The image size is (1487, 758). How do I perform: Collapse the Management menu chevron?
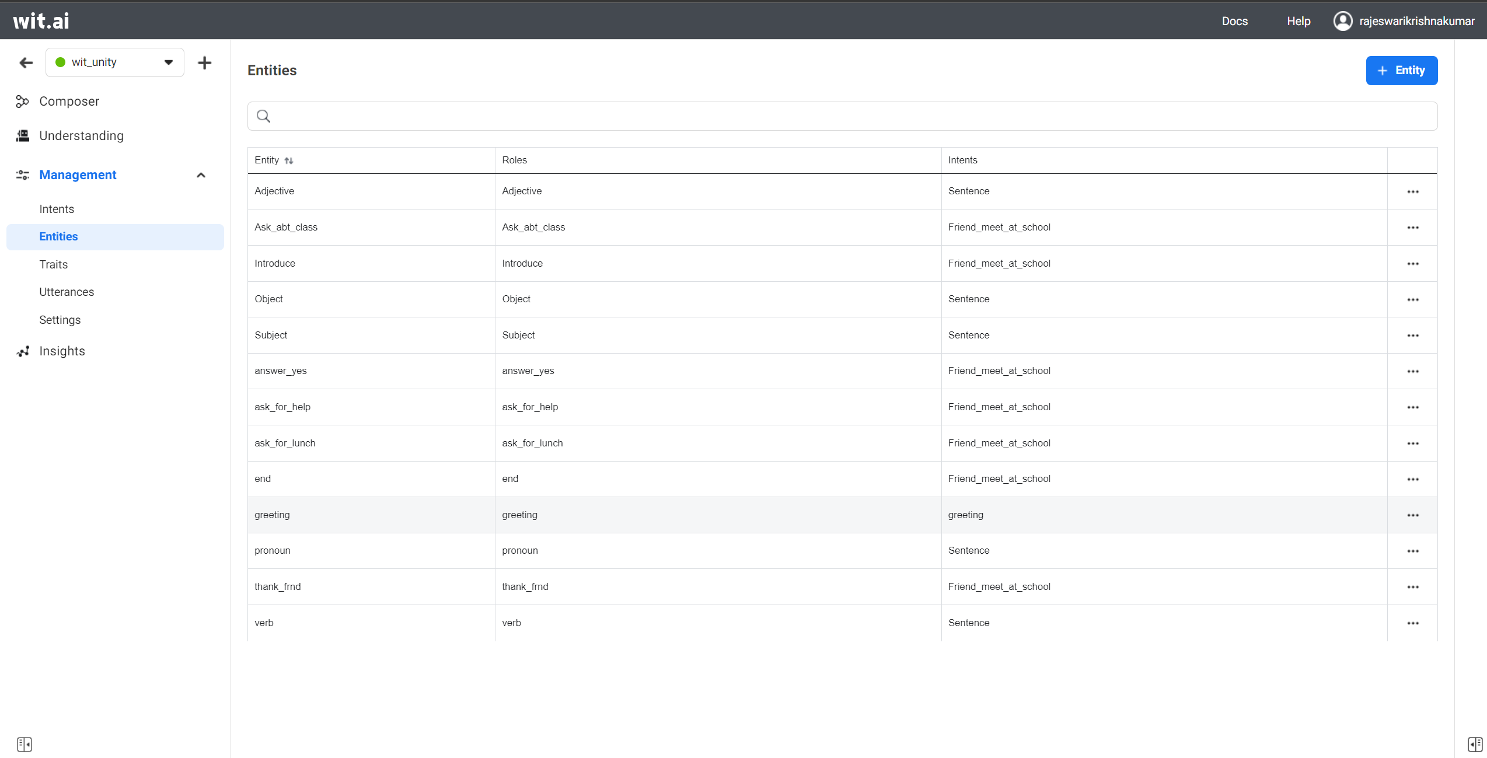click(x=201, y=175)
